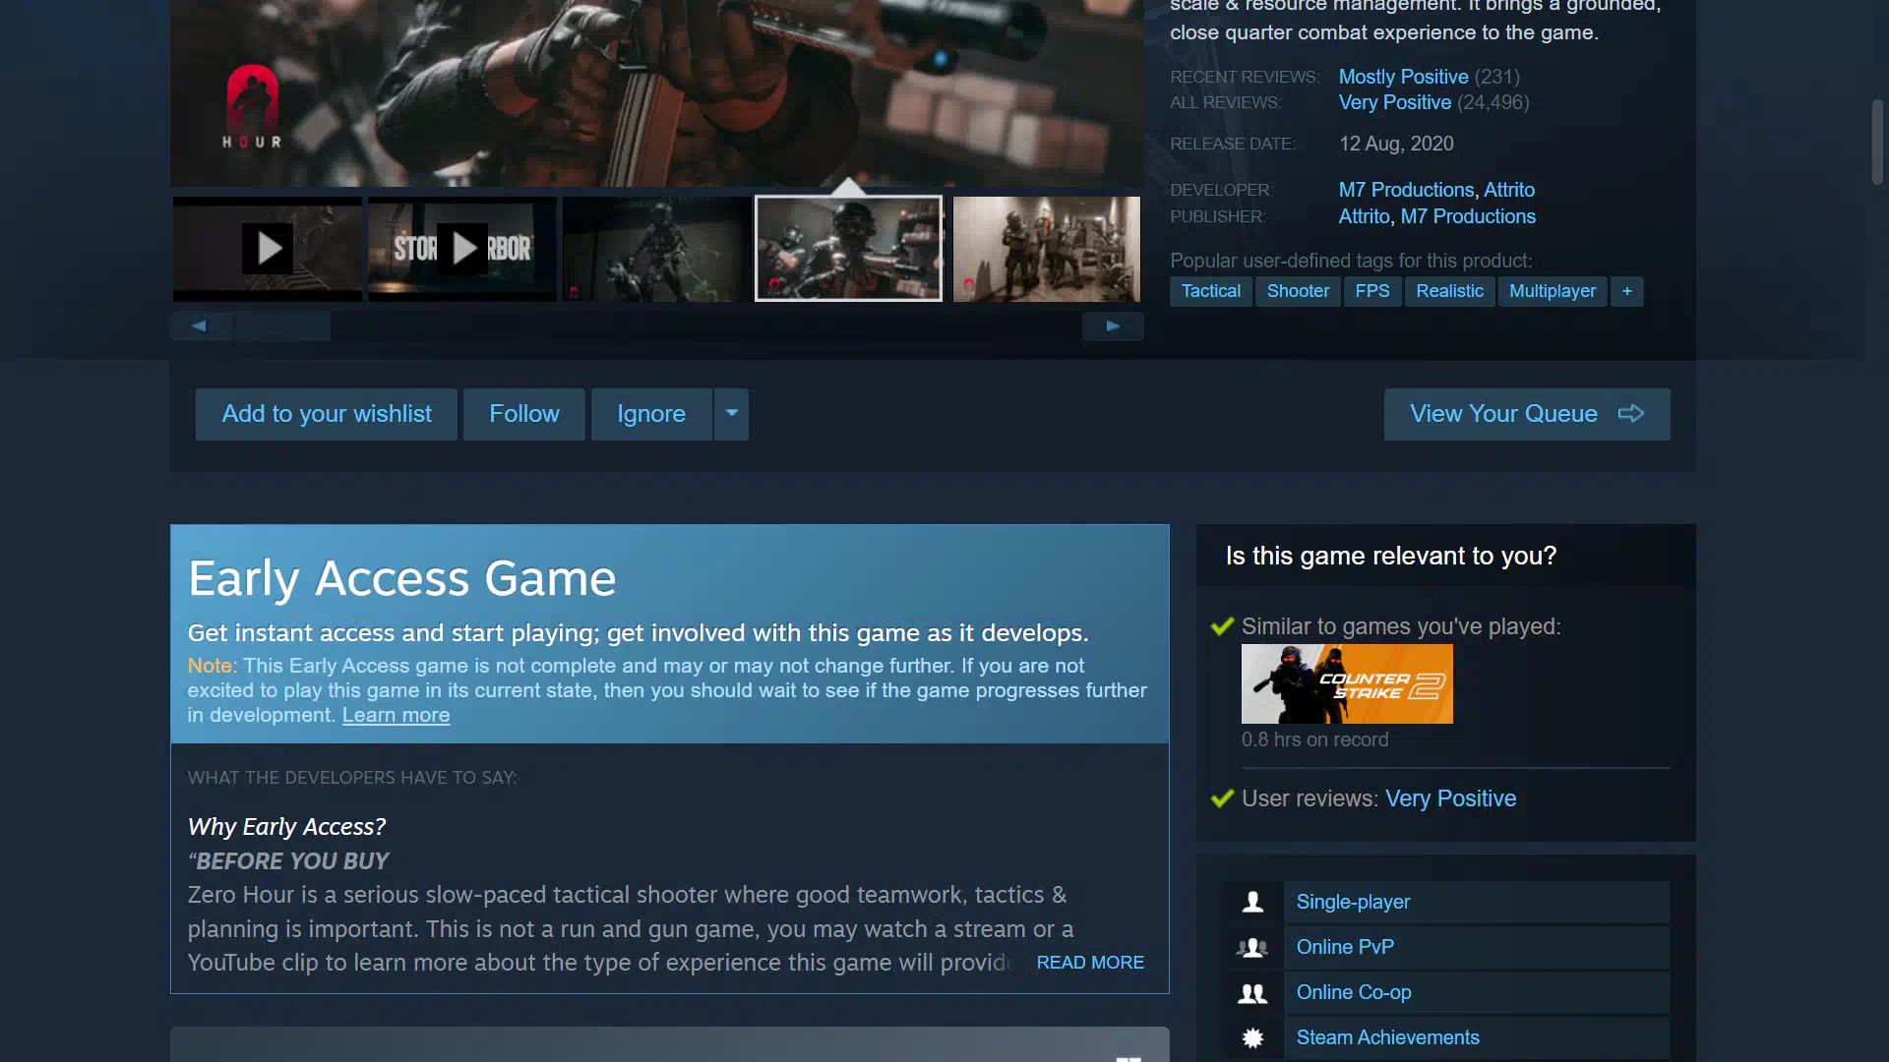The image size is (1889, 1062).
Task: Play the first trailer video thumbnail
Action: point(268,249)
